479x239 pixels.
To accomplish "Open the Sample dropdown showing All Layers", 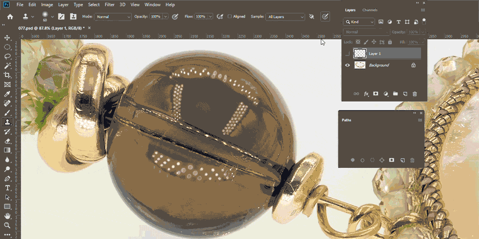I will (x=285, y=17).
